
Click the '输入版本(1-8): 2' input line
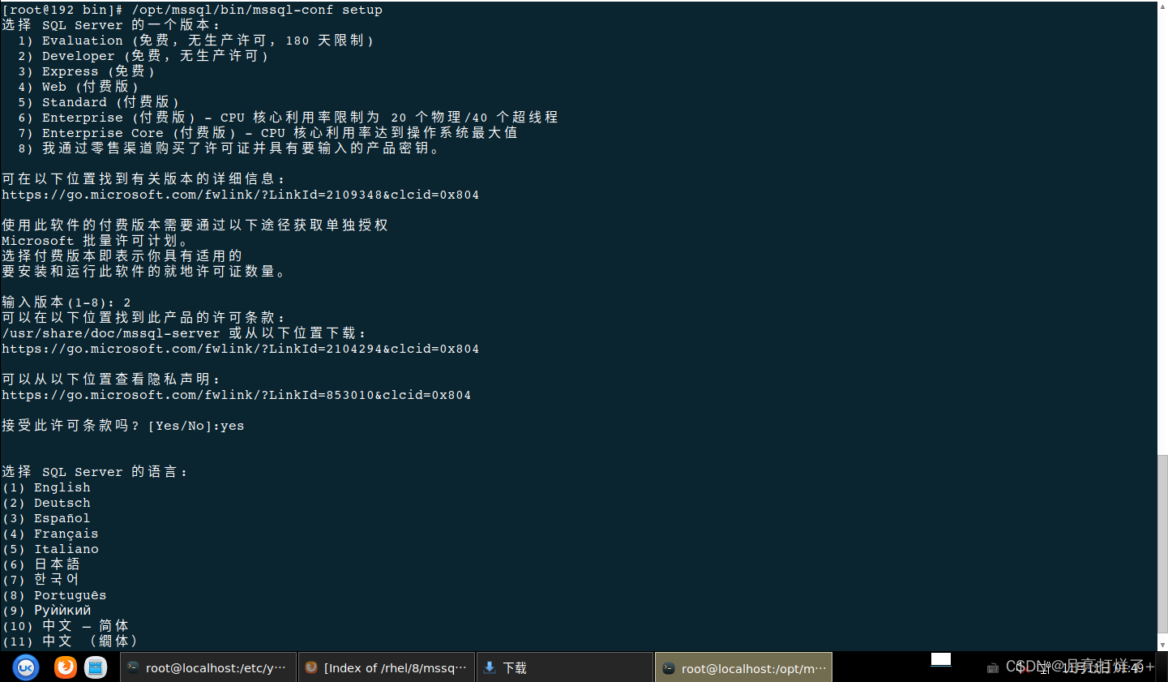66,302
